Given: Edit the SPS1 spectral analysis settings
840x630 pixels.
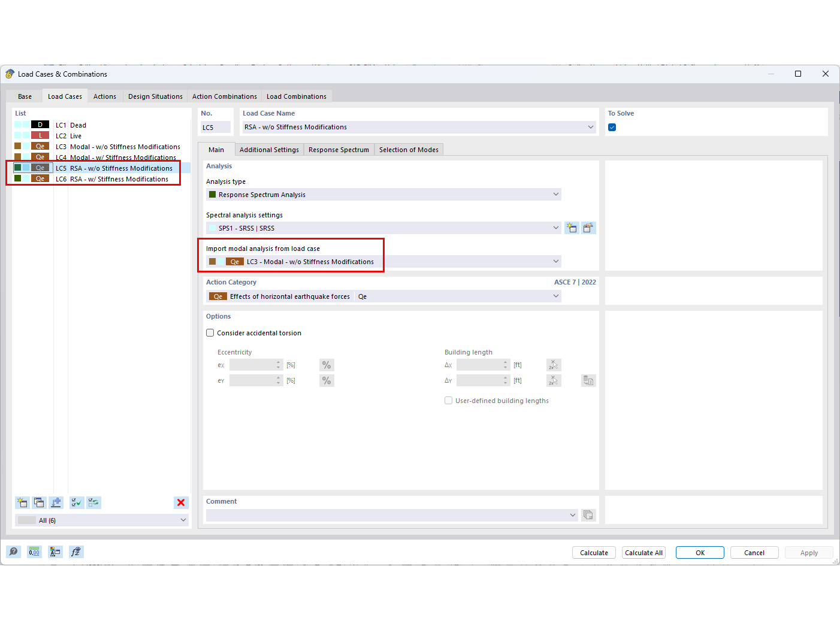Looking at the screenshot, I should click(x=588, y=228).
